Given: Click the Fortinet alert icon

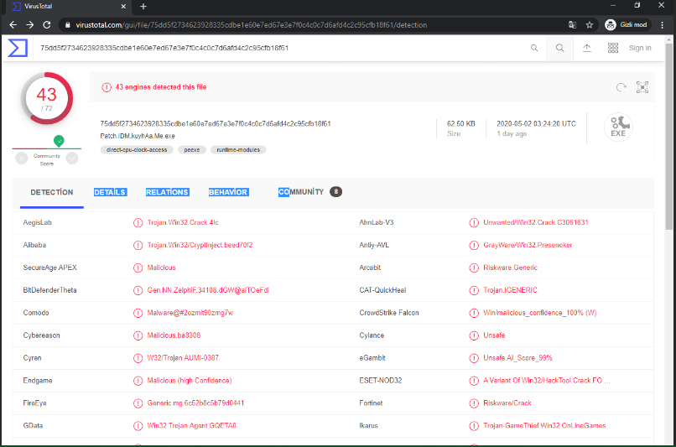Looking at the screenshot, I should 474,403.
